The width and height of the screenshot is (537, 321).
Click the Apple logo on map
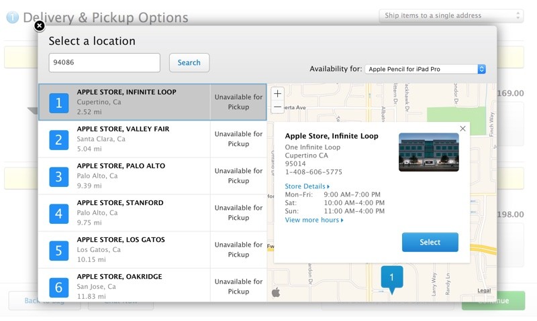[x=276, y=292]
